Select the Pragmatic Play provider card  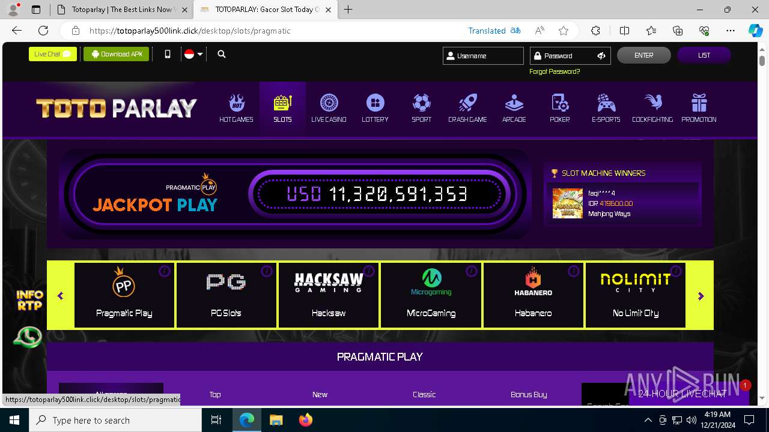(x=124, y=295)
